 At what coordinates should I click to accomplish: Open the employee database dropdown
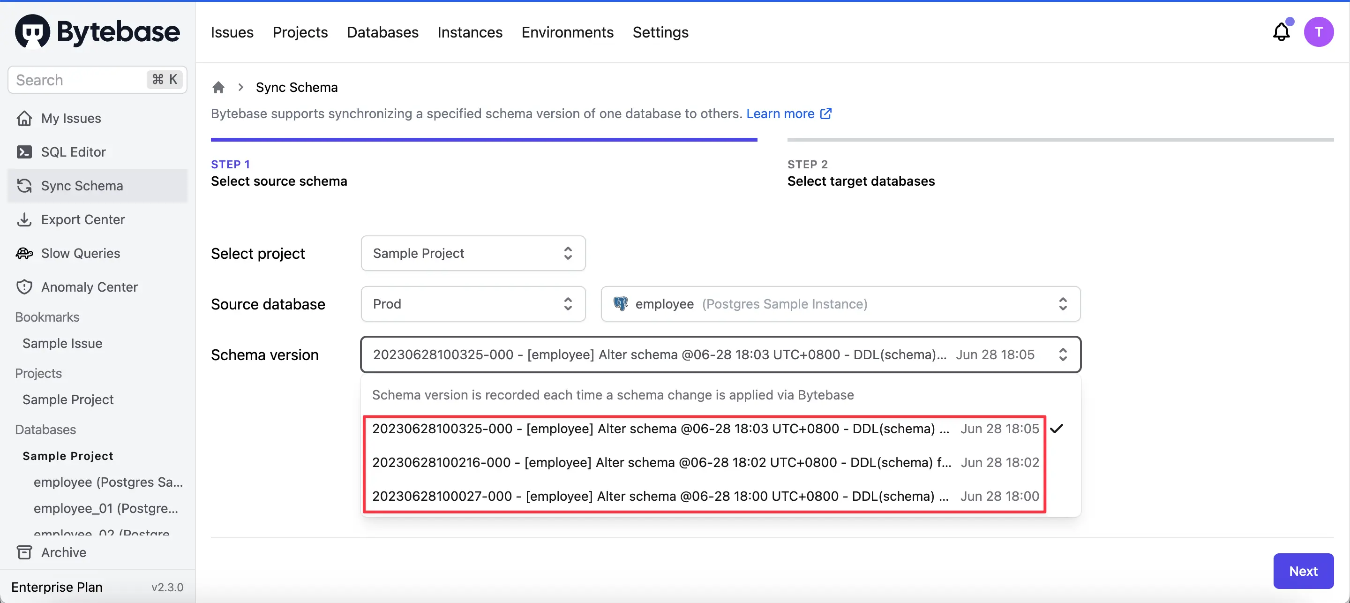(840, 303)
